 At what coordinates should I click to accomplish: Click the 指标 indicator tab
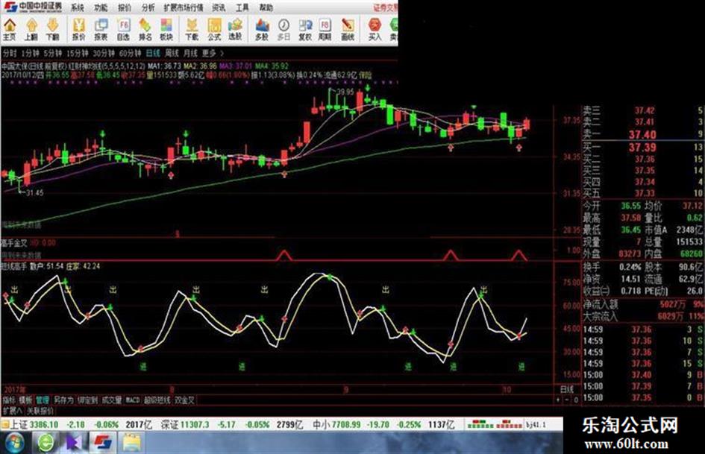click(9, 400)
